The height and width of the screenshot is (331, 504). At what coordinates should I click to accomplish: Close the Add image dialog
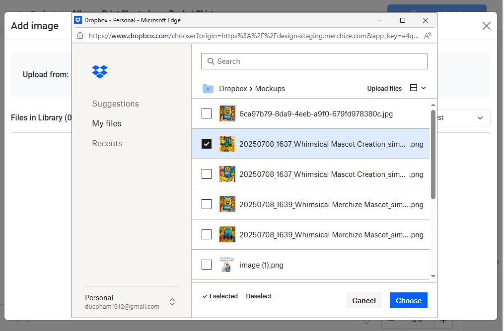click(x=486, y=26)
